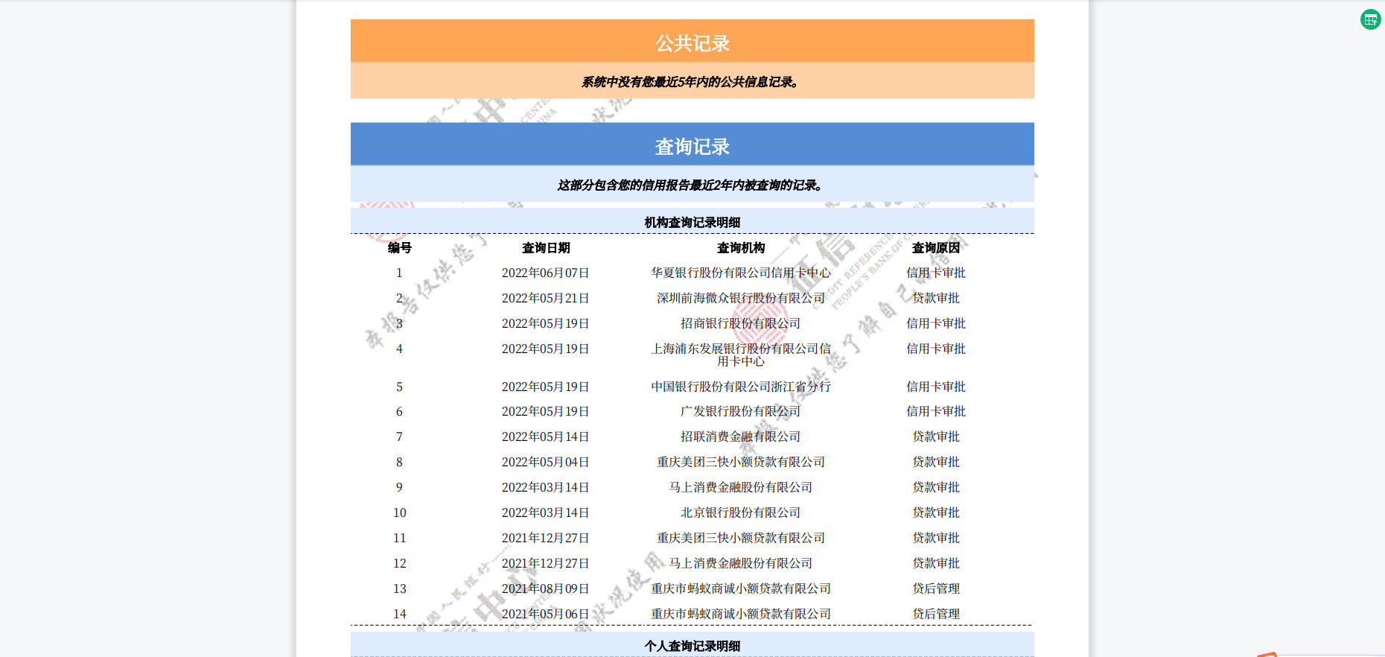Select 深圳前海微众银行股份有限公司 cell
1385x657 pixels.
point(741,298)
